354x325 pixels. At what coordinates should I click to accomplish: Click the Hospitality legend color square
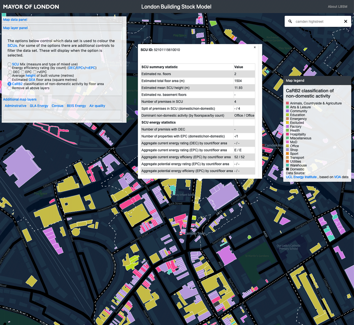pyautogui.click(x=287, y=134)
